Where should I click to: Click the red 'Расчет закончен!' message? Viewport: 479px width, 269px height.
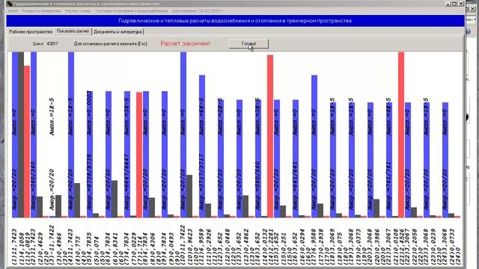coord(185,43)
